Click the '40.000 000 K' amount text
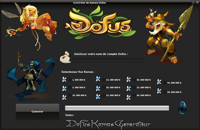 coord(144,95)
